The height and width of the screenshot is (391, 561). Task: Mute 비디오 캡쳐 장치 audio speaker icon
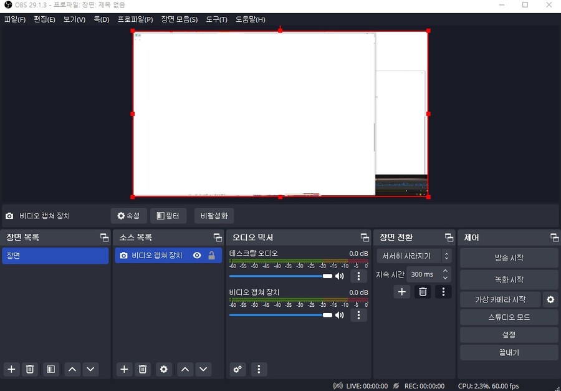339,315
